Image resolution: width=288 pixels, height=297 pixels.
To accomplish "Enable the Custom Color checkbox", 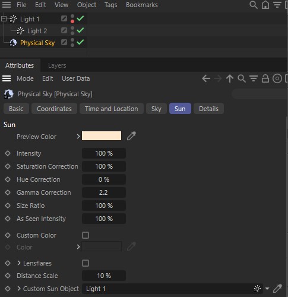I will [86, 235].
